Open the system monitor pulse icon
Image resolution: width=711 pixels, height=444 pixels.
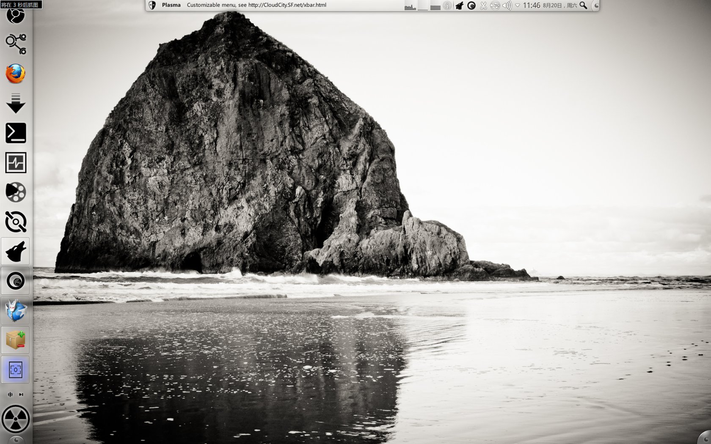[x=16, y=162]
